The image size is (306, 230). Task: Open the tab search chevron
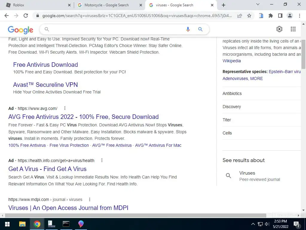pos(258,4)
